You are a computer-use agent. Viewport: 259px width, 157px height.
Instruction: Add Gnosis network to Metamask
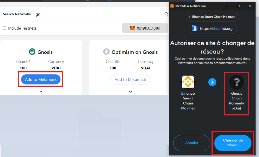(x=41, y=79)
